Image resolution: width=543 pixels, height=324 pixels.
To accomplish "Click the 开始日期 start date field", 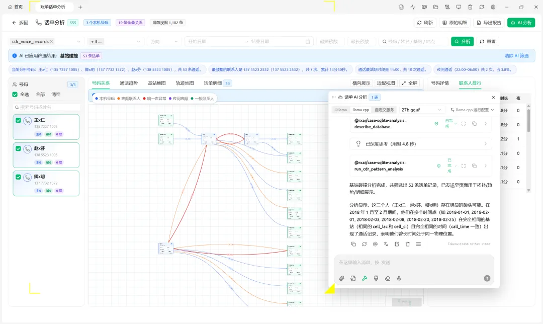I will coord(215,42).
